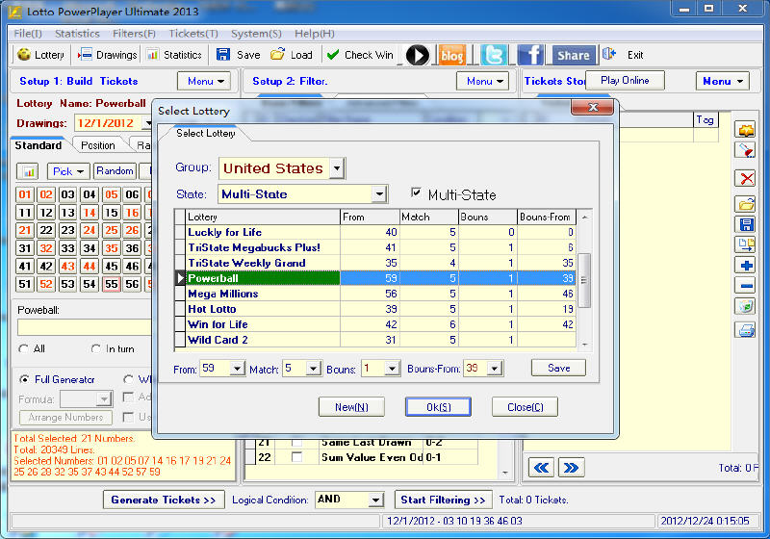The width and height of the screenshot is (770, 539).
Task: Click the previous page double-arrow button
Action: point(541,468)
